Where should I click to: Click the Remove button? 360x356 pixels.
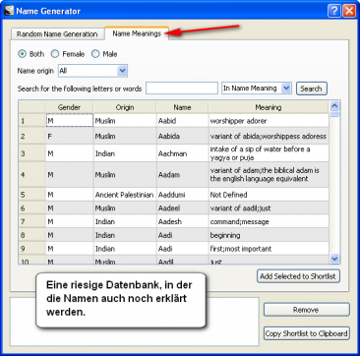click(306, 310)
